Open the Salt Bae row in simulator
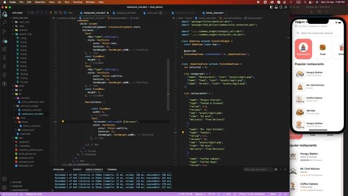 point(318,112)
